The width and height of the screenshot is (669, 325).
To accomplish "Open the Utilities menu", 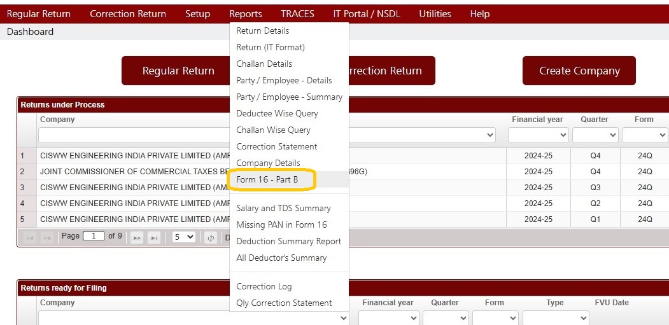I will 435,14.
